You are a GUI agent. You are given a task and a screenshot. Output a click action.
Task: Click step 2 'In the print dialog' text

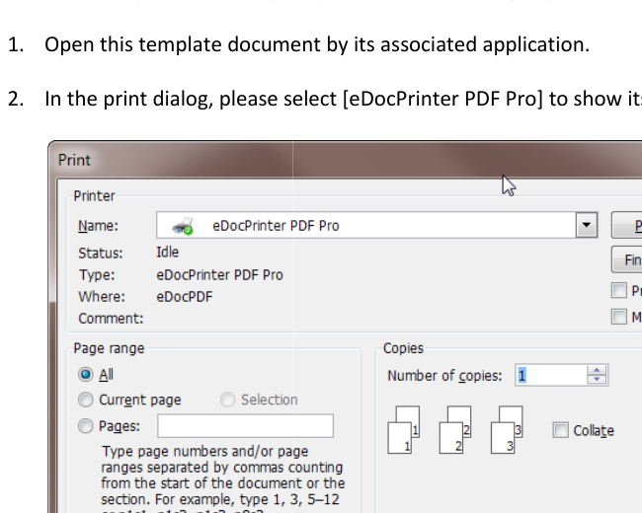pos(129,99)
